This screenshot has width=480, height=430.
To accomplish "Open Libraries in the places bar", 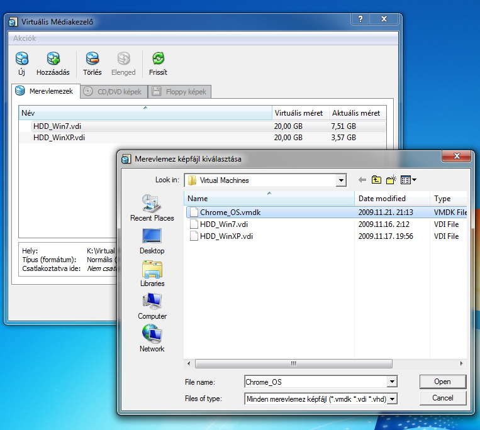I will click(152, 273).
